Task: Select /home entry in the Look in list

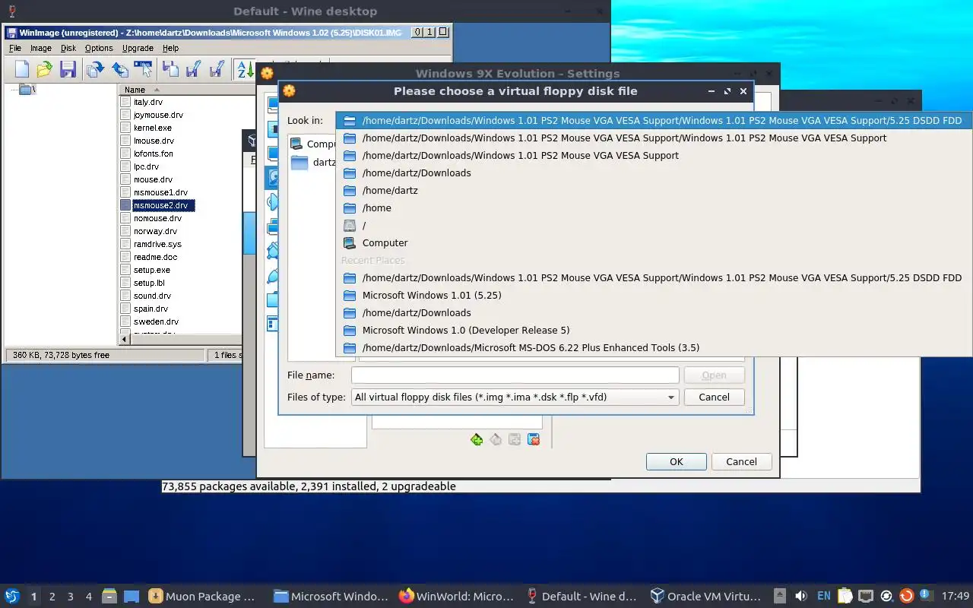Action: point(654,207)
